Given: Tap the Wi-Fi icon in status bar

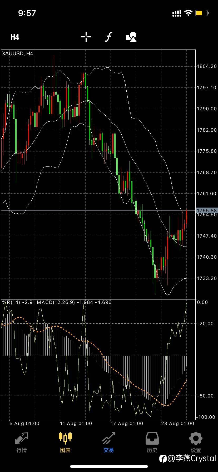Looking at the screenshot, I should point(188,13).
